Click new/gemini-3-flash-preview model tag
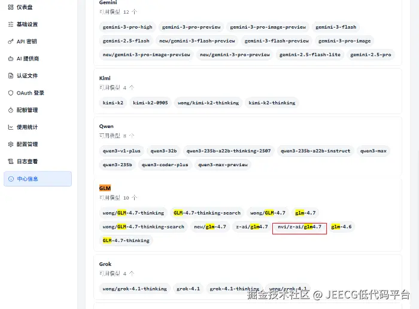The image size is (419, 309). pyautogui.click(x=197, y=41)
